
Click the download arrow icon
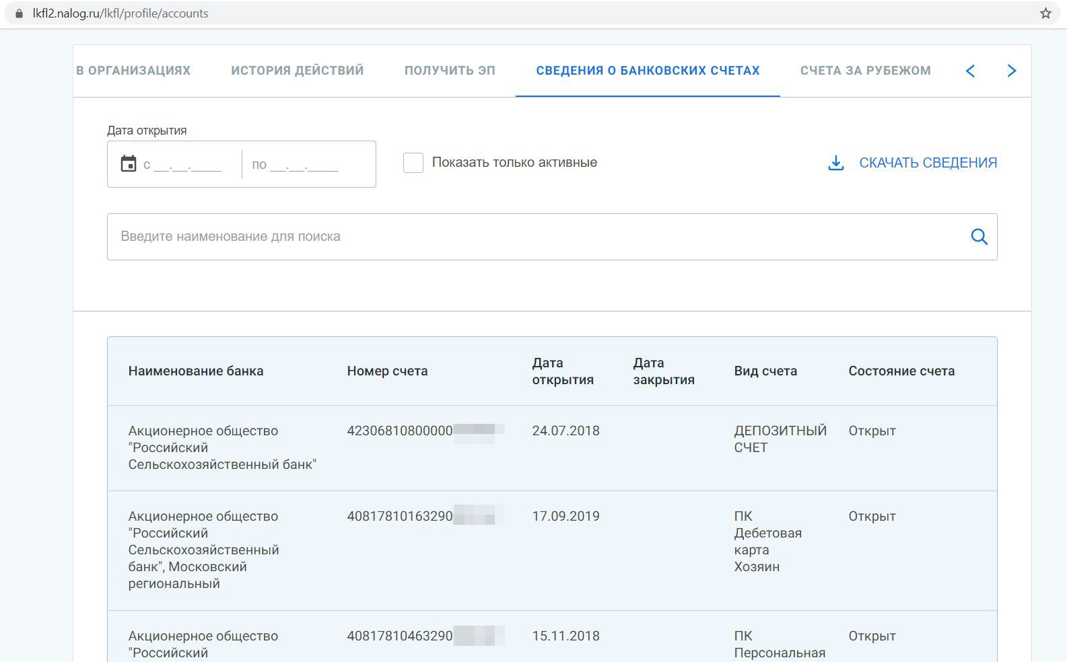click(835, 163)
